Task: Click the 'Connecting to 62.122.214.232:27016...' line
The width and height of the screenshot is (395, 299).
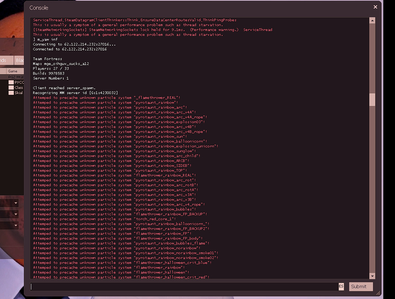Action: pyautogui.click(x=74, y=44)
